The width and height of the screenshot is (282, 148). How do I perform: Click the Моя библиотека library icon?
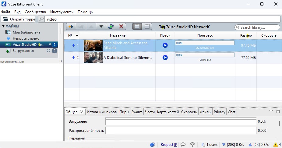pyautogui.click(x=8, y=32)
